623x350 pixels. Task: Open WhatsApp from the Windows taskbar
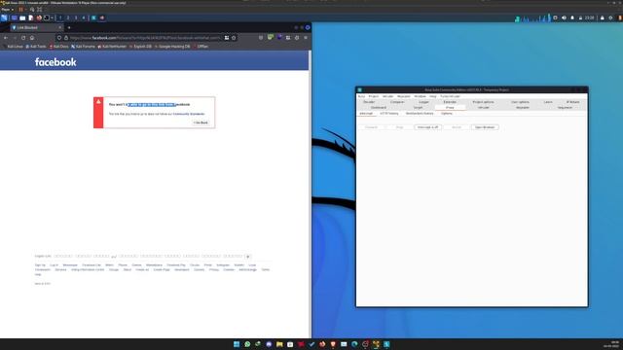click(247, 344)
